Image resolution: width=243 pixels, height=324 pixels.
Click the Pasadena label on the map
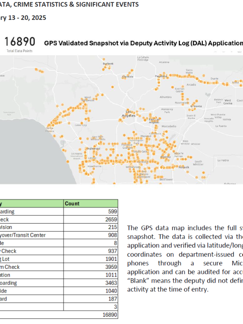point(161,76)
